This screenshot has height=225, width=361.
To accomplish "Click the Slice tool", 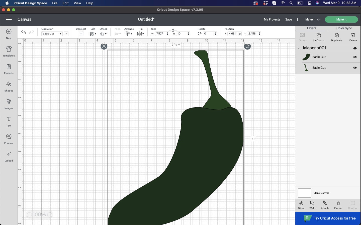I will [x=301, y=205].
